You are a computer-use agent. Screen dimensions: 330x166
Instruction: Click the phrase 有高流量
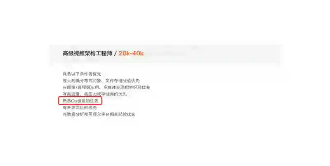71,94
